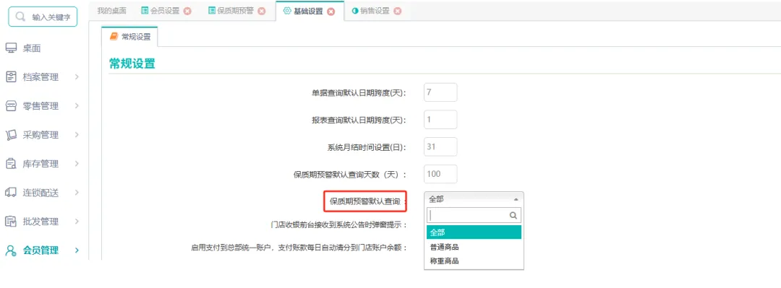Click the 基础设置 gear icon
The image size is (781, 288).
point(287,11)
